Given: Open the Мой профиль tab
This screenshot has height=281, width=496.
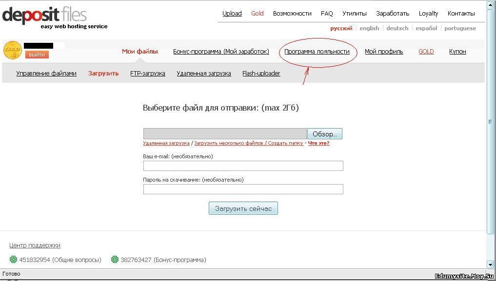Looking at the screenshot, I should pos(384,52).
